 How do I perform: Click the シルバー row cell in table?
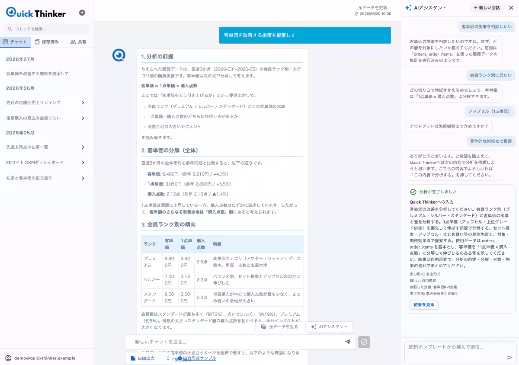point(152,280)
